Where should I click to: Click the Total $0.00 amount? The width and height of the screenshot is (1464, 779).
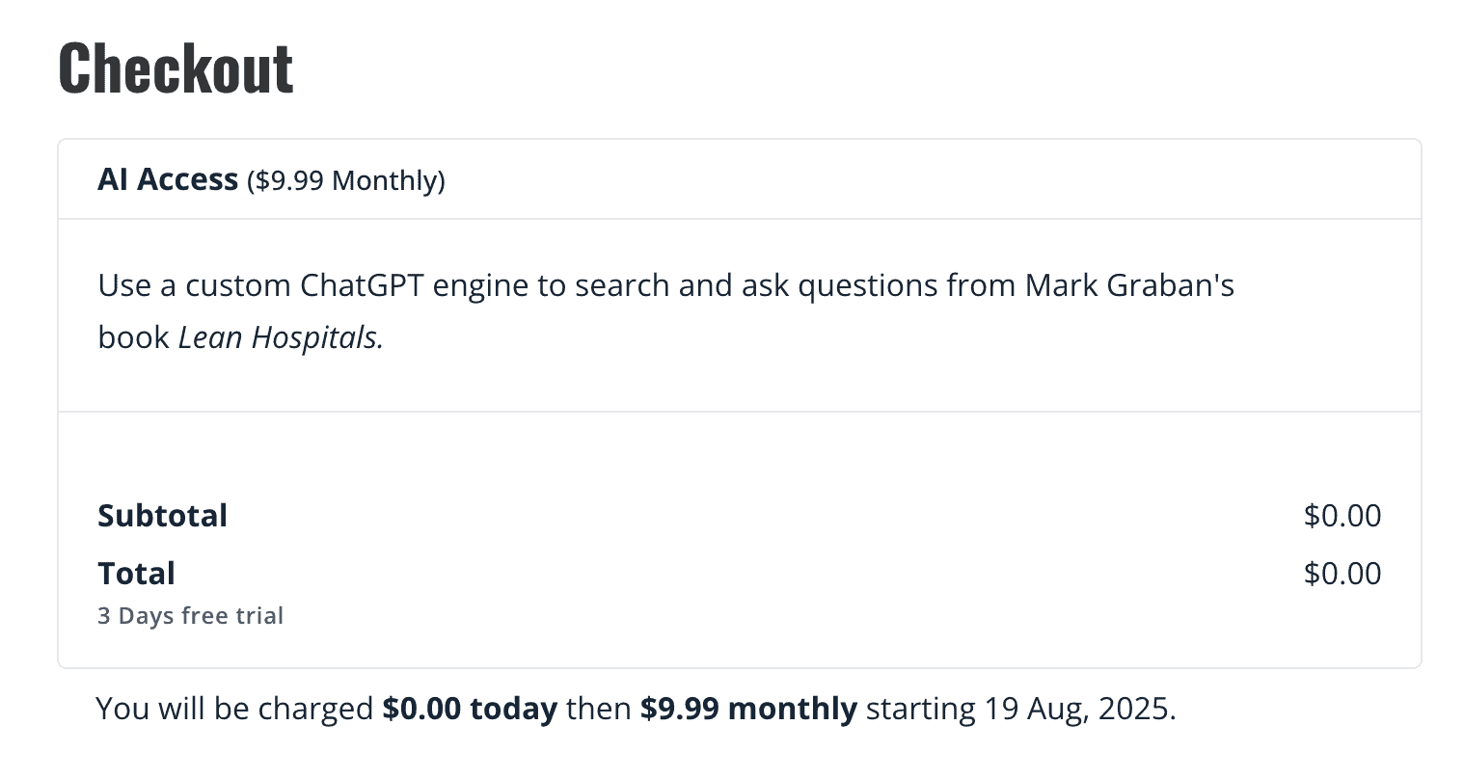click(x=1342, y=574)
